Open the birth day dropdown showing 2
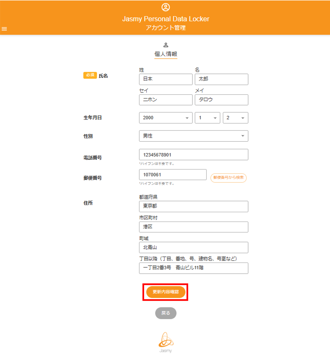Viewport: 330px width, 355px height. [236, 118]
